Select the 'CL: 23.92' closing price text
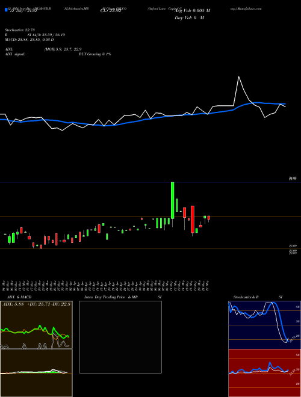The height and width of the screenshot is (397, 301). click(111, 11)
